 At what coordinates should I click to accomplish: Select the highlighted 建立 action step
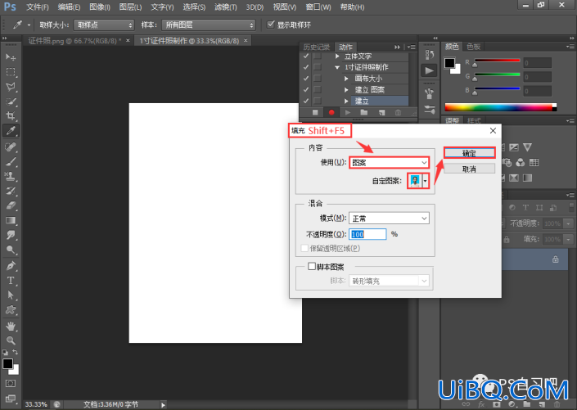(x=380, y=101)
